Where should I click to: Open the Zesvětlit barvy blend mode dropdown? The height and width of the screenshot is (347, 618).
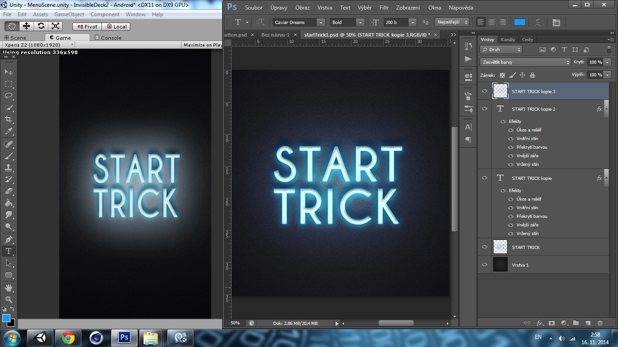point(525,62)
